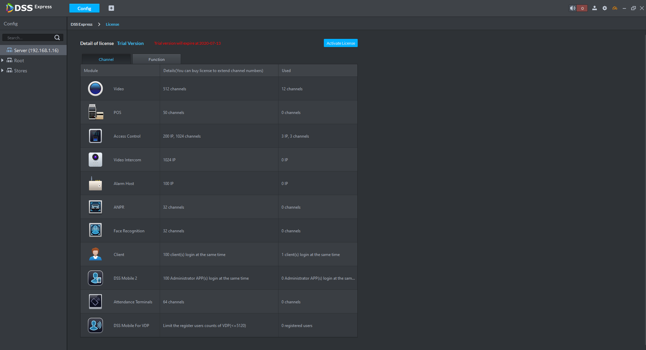This screenshot has height=350, width=646.
Task: Click the DSS Mobile For VDP icon
Action: coord(95,325)
